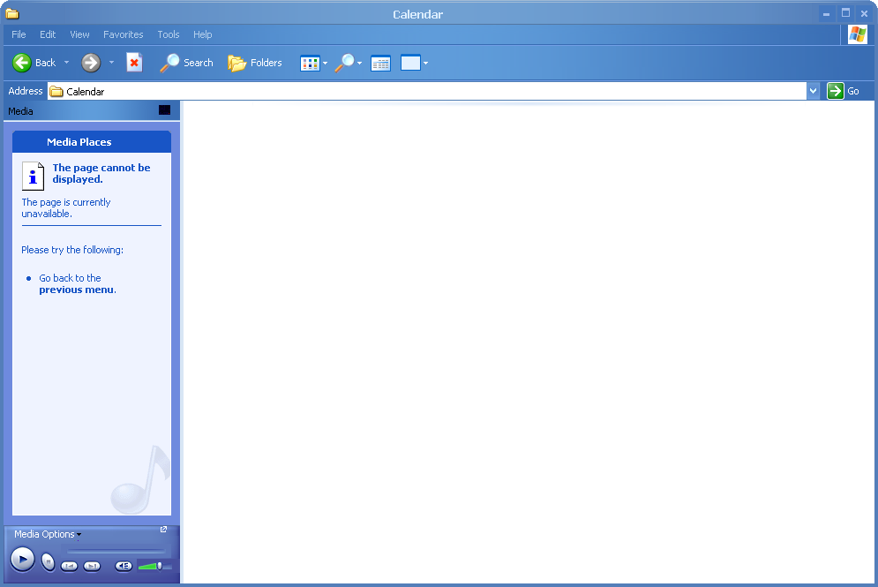Viewport: 878px width, 587px height.
Task: Expand the address bar dropdown list
Action: coord(813,91)
